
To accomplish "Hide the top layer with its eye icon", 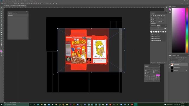I will pyautogui.click(x=169, y=65).
